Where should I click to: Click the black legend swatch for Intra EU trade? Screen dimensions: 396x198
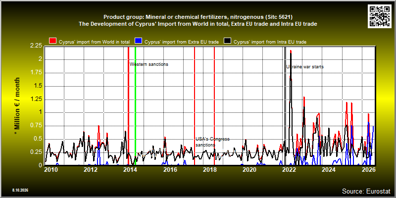point(228,42)
